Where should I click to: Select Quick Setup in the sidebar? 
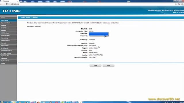[8, 20]
